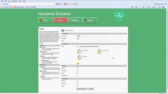This screenshot has height=94, width=168.
Task: Click the green Current Location icon
Action: click(78, 46)
